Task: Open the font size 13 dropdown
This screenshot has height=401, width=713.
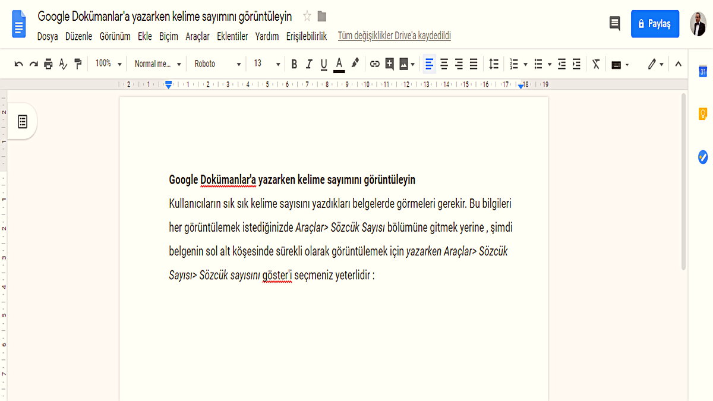Action: (267, 64)
